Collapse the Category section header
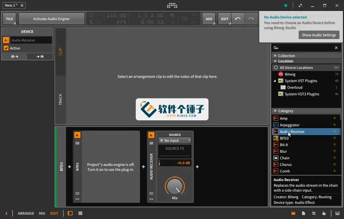344x219 pixels. coord(306,111)
